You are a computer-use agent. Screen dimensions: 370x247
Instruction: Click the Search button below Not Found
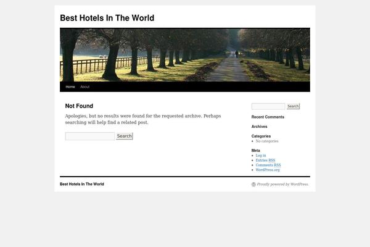point(125,136)
